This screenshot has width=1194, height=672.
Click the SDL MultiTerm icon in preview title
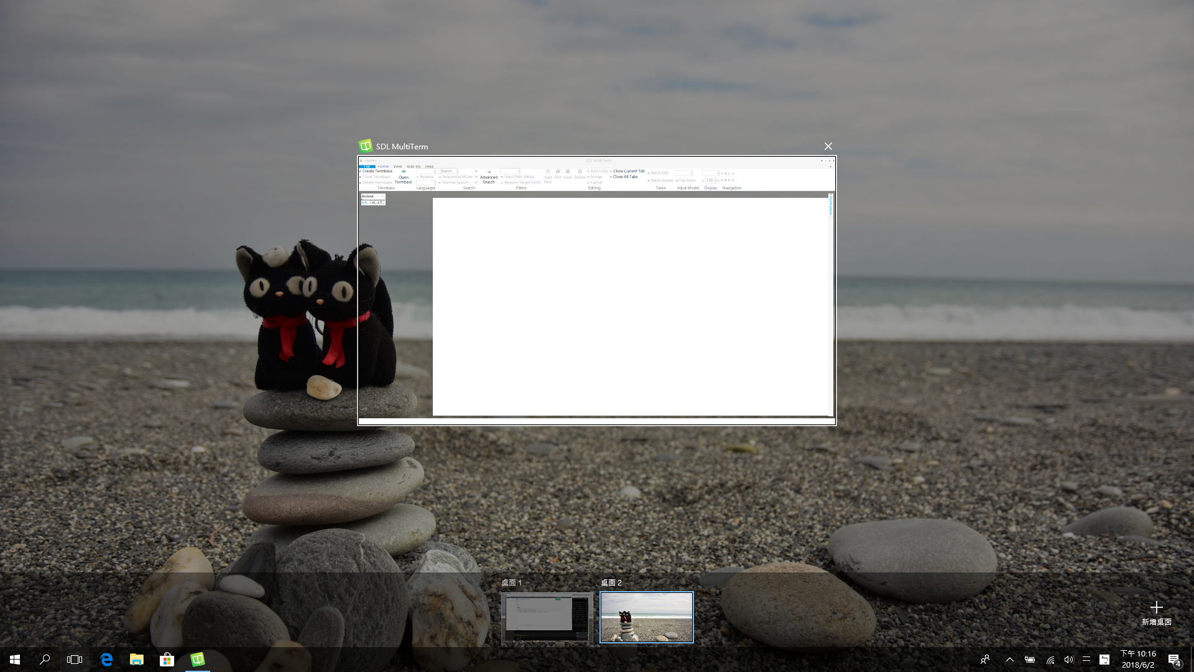366,146
